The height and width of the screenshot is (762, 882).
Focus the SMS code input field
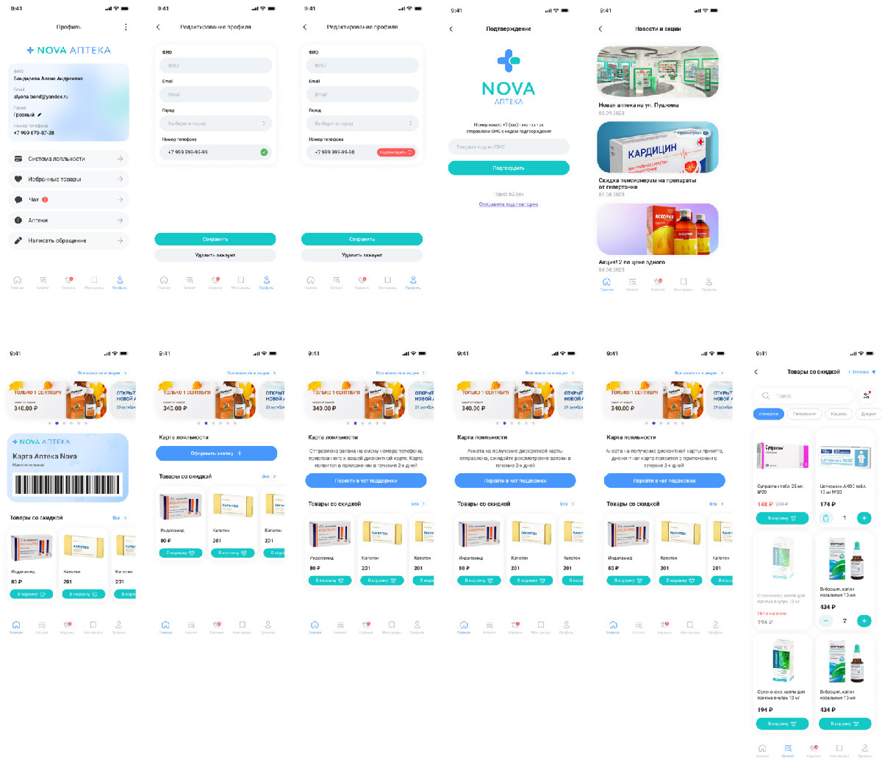pos(509,147)
